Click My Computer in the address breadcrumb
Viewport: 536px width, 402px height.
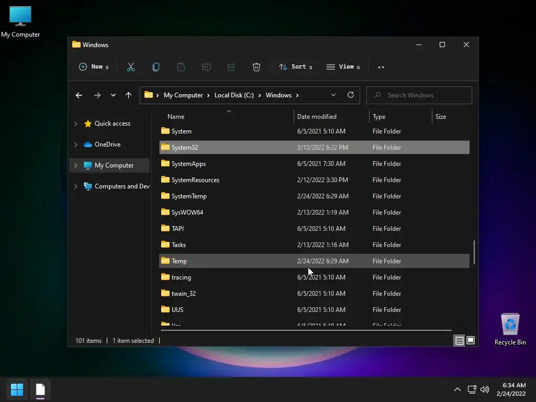[x=183, y=95]
